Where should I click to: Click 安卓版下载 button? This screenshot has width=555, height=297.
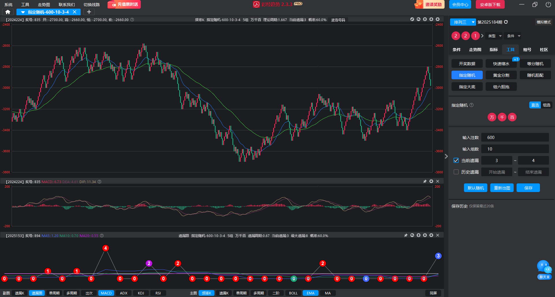490,4
